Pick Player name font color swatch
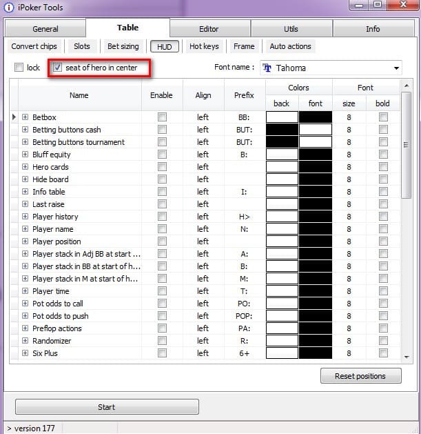 316,228
